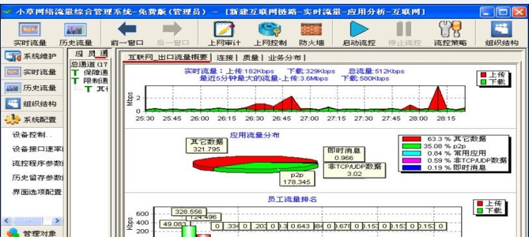The image size is (529, 237).
Task: Switch to 互联网_出口流量概要 tab
Action: (x=167, y=57)
